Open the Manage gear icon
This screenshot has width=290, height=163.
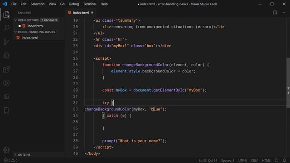(x=6, y=150)
